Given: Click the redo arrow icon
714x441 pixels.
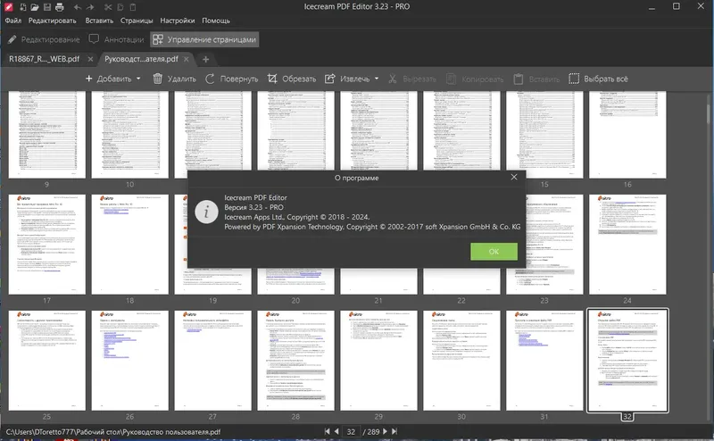Looking at the screenshot, I should click(x=90, y=7).
